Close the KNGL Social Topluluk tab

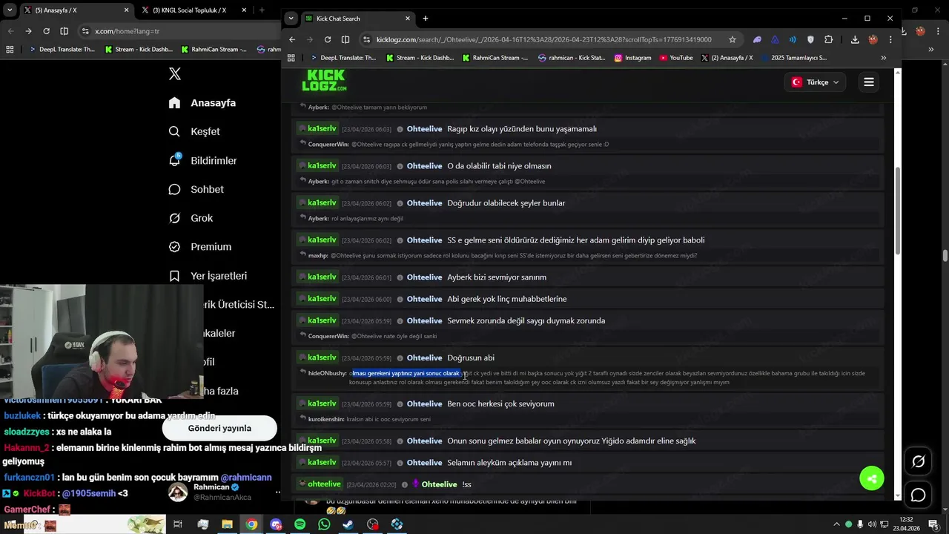244,10
